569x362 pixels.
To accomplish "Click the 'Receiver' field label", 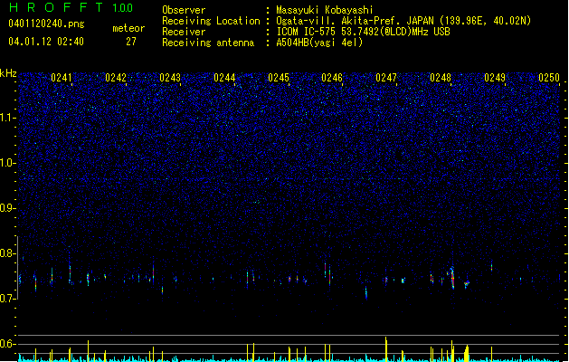I will click(184, 32).
